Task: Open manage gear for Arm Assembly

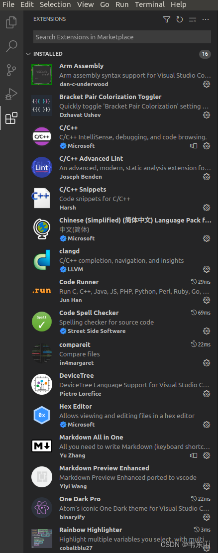Action: [207, 84]
